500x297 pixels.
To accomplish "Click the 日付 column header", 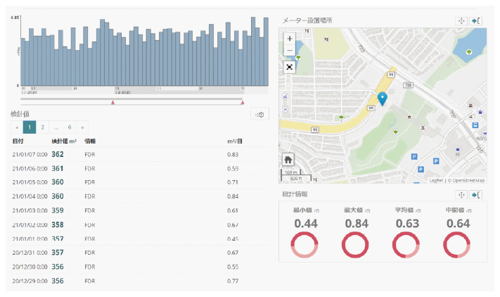I will (x=18, y=141).
